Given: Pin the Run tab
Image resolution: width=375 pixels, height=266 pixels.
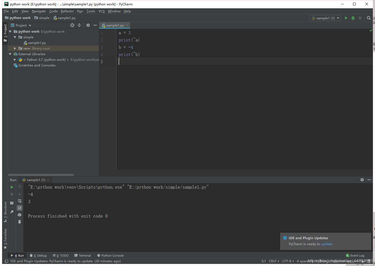Looking at the screenshot, I should pos(12,212).
